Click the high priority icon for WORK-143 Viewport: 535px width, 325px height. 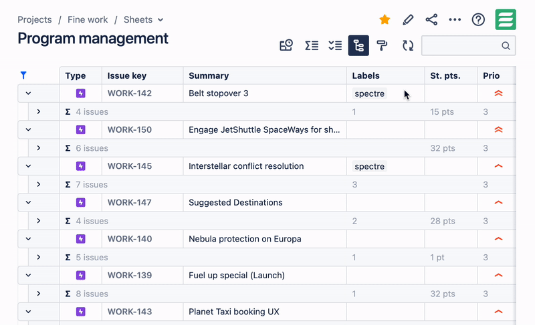498,312
